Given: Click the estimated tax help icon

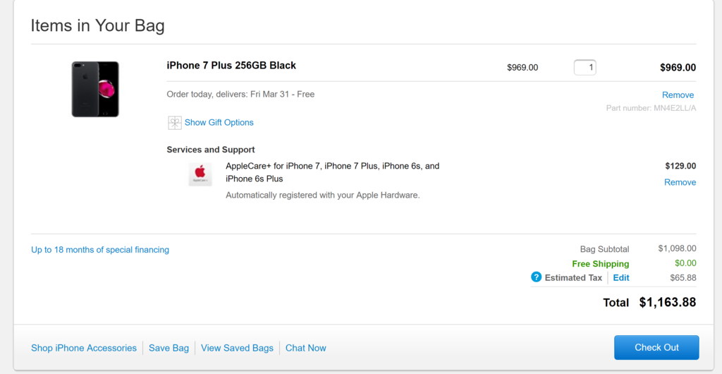Looking at the screenshot, I should click(536, 277).
